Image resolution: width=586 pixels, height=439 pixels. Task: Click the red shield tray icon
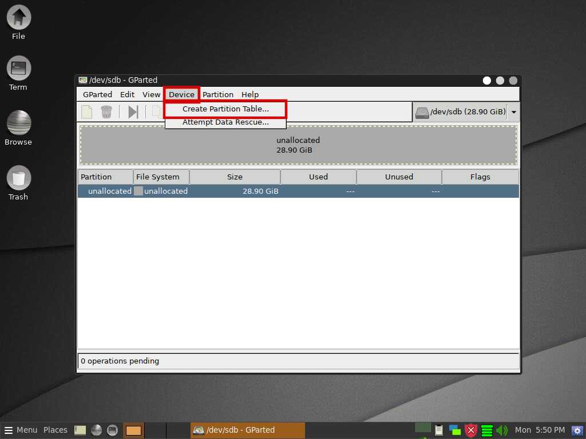pyautogui.click(x=471, y=430)
